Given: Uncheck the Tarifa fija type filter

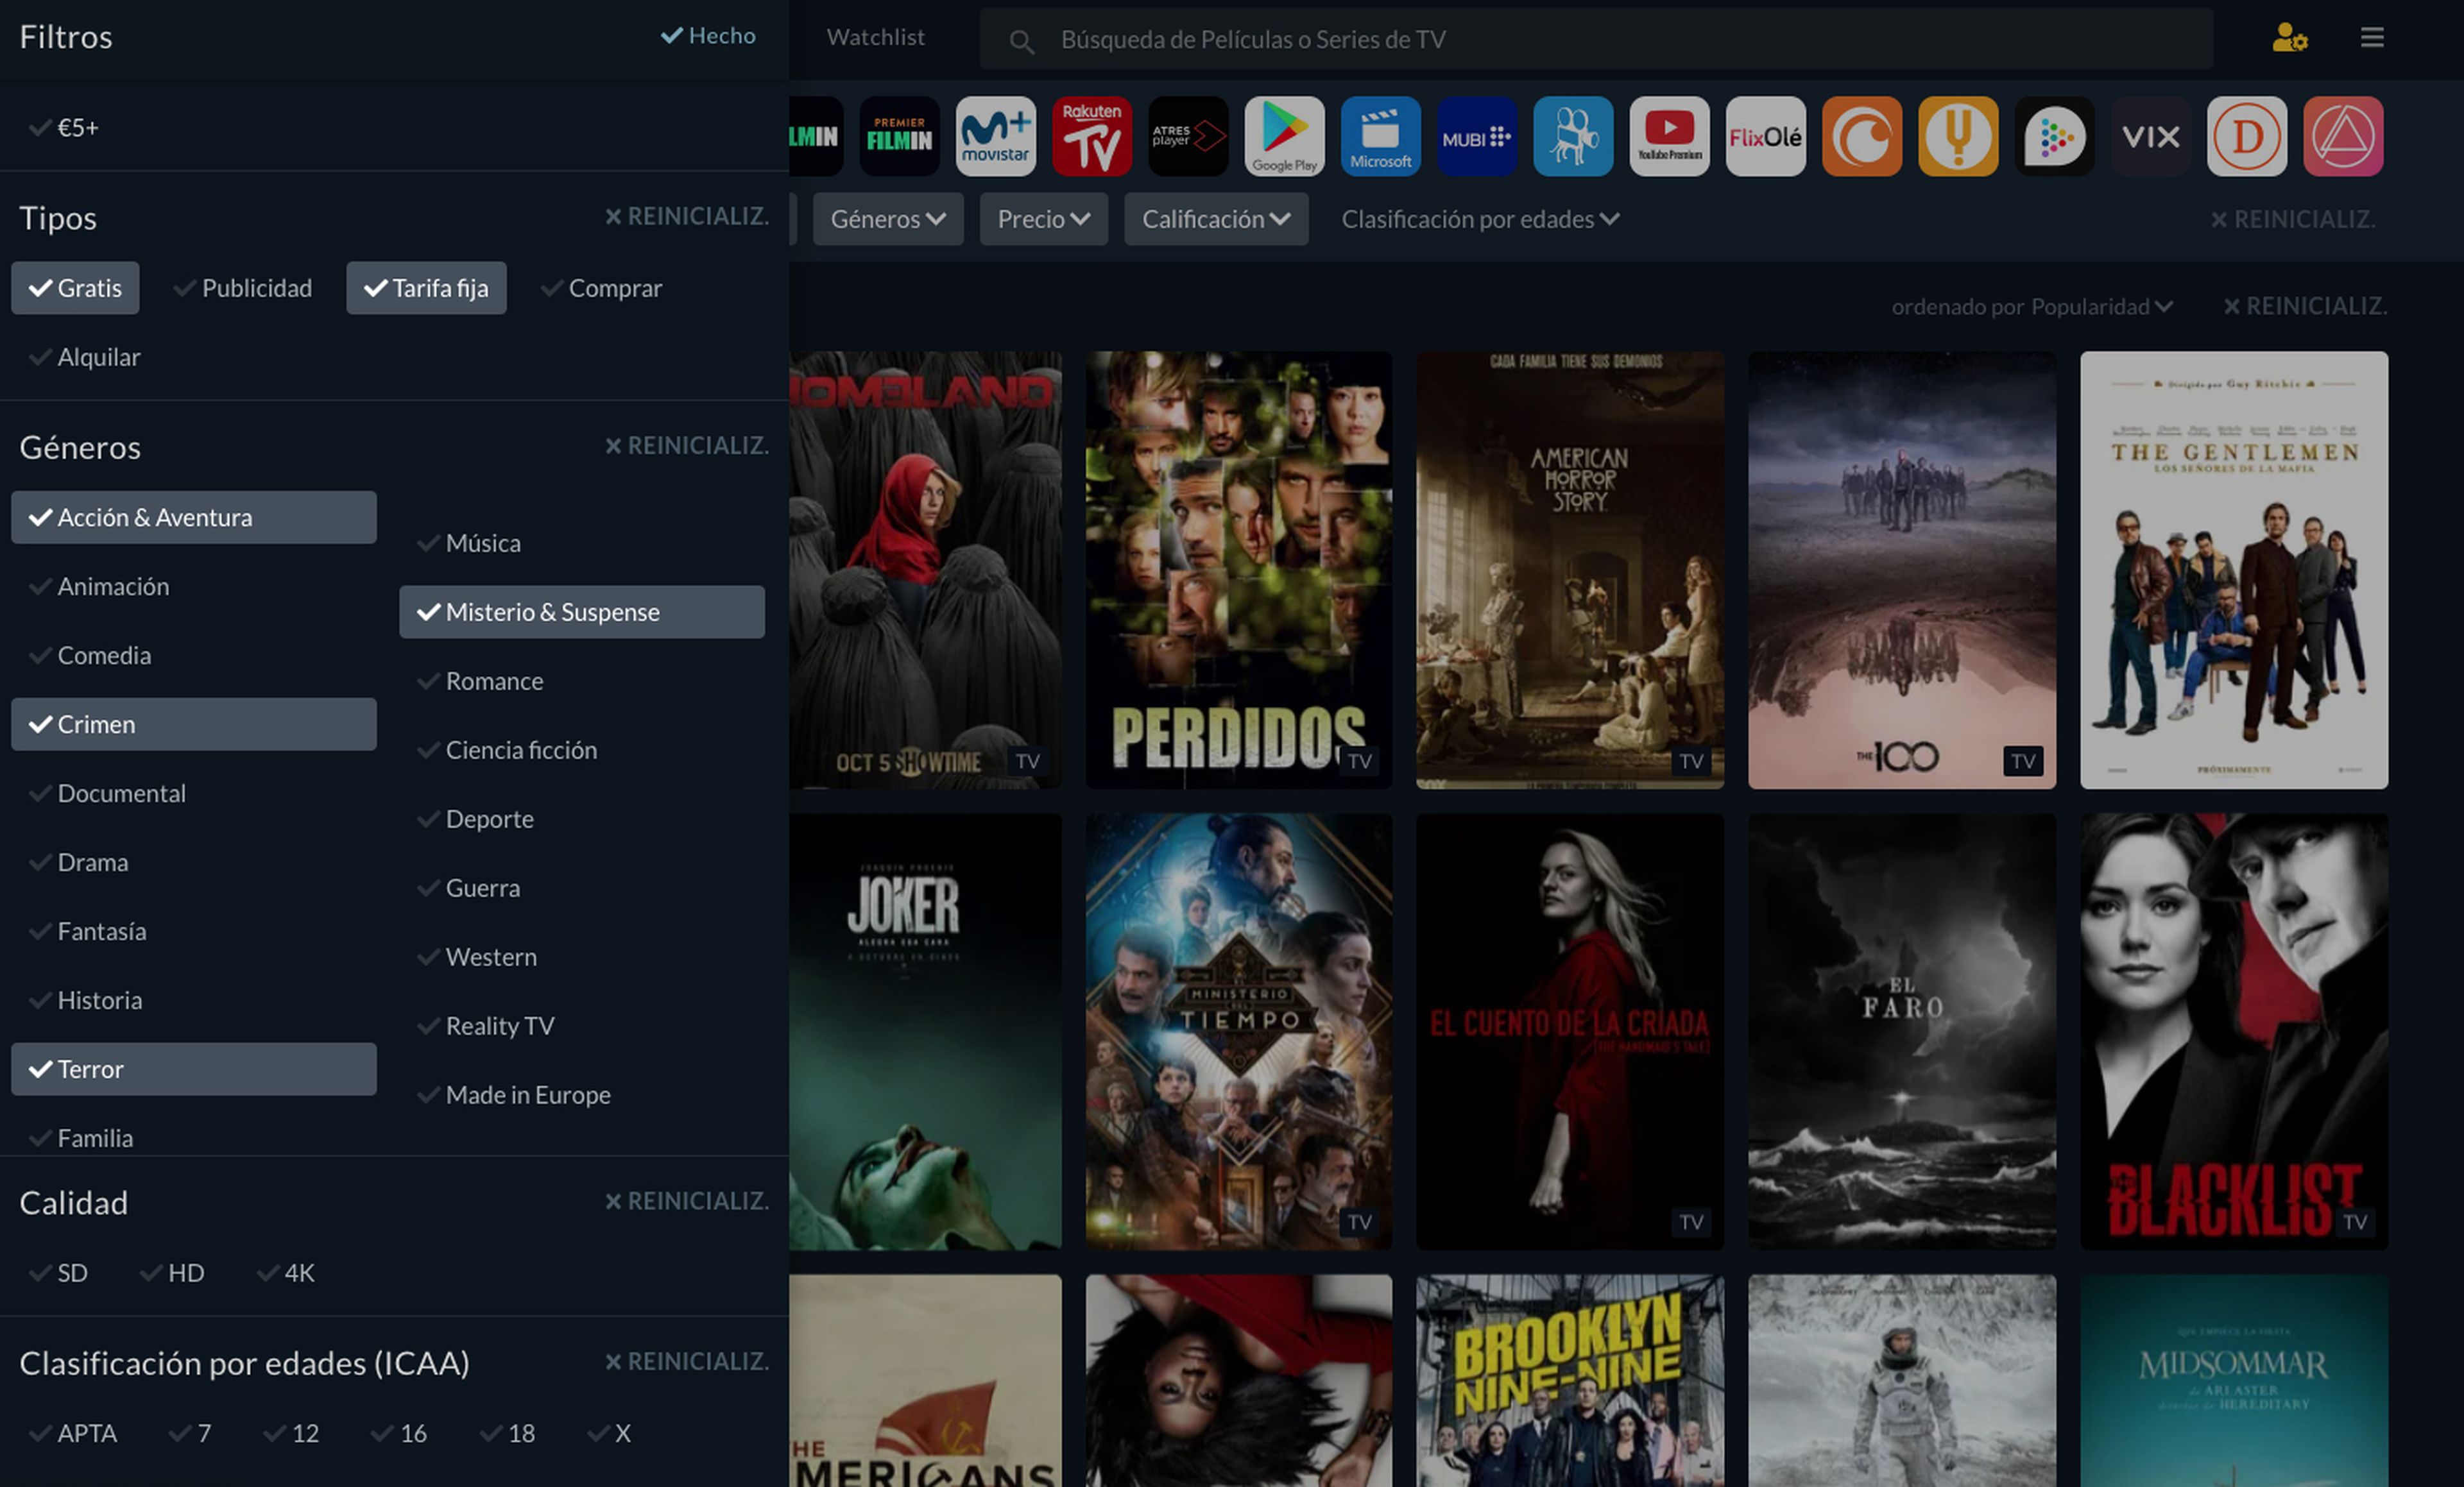Looking at the screenshot, I should [426, 288].
